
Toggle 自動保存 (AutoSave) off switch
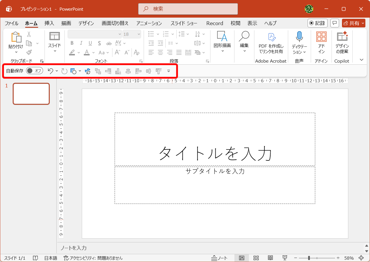[x=34, y=70]
